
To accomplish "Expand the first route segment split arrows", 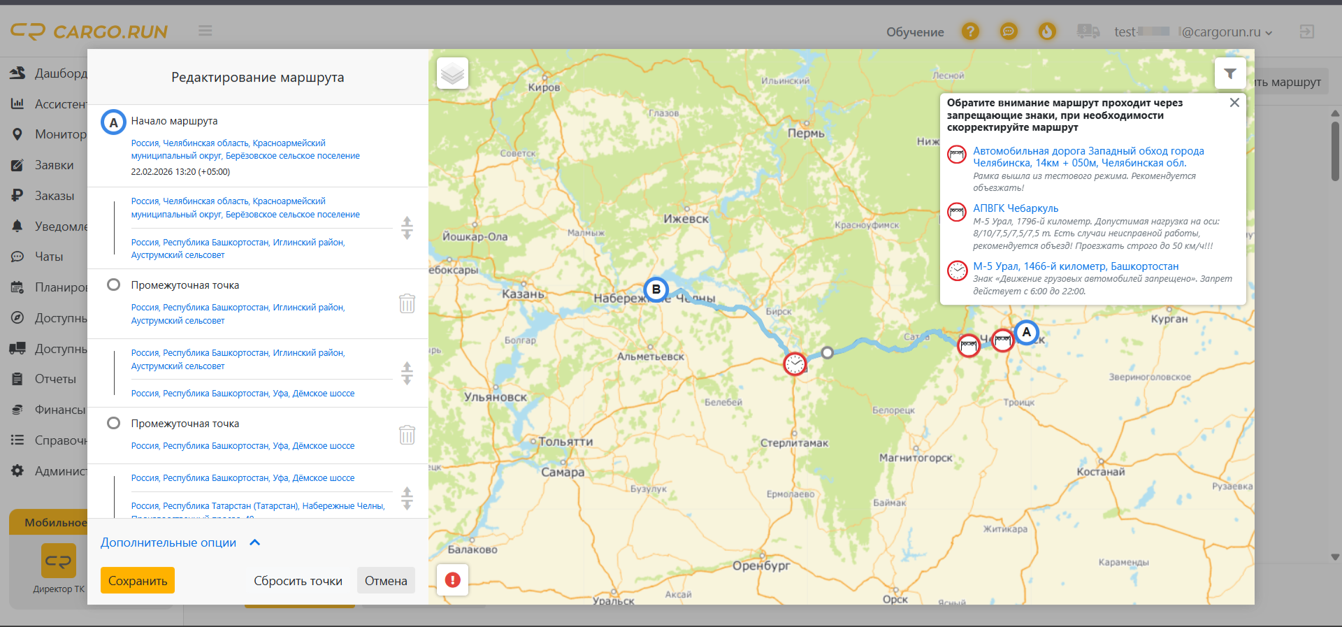I will click(407, 228).
